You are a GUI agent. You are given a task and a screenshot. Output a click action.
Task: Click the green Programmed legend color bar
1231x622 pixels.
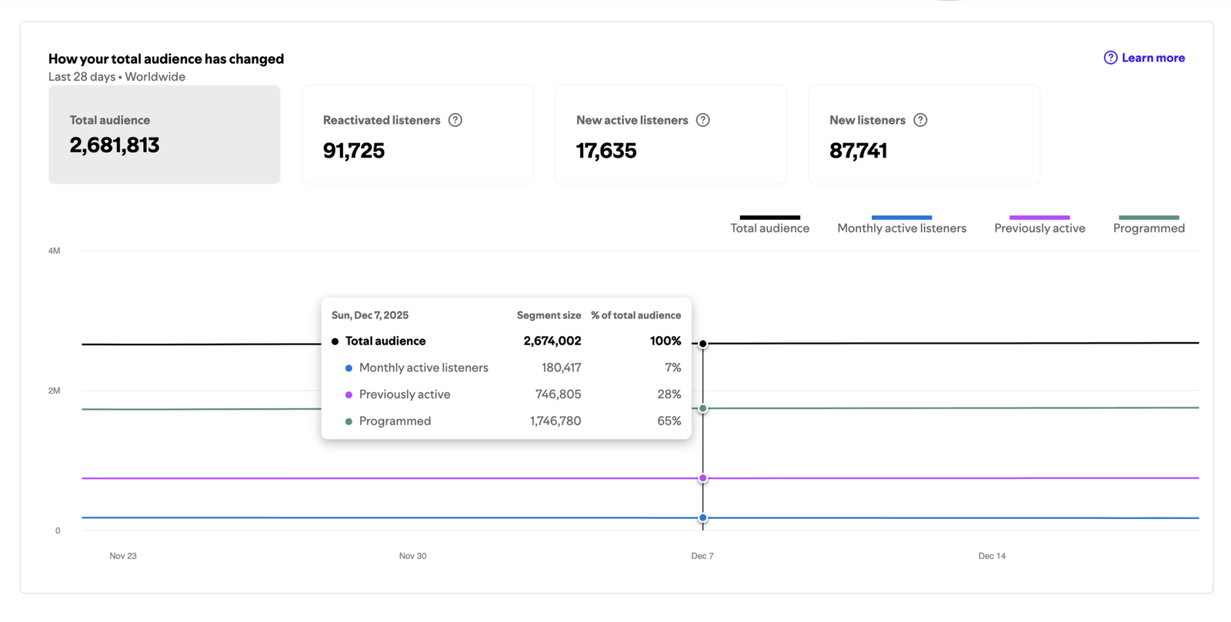1148,218
